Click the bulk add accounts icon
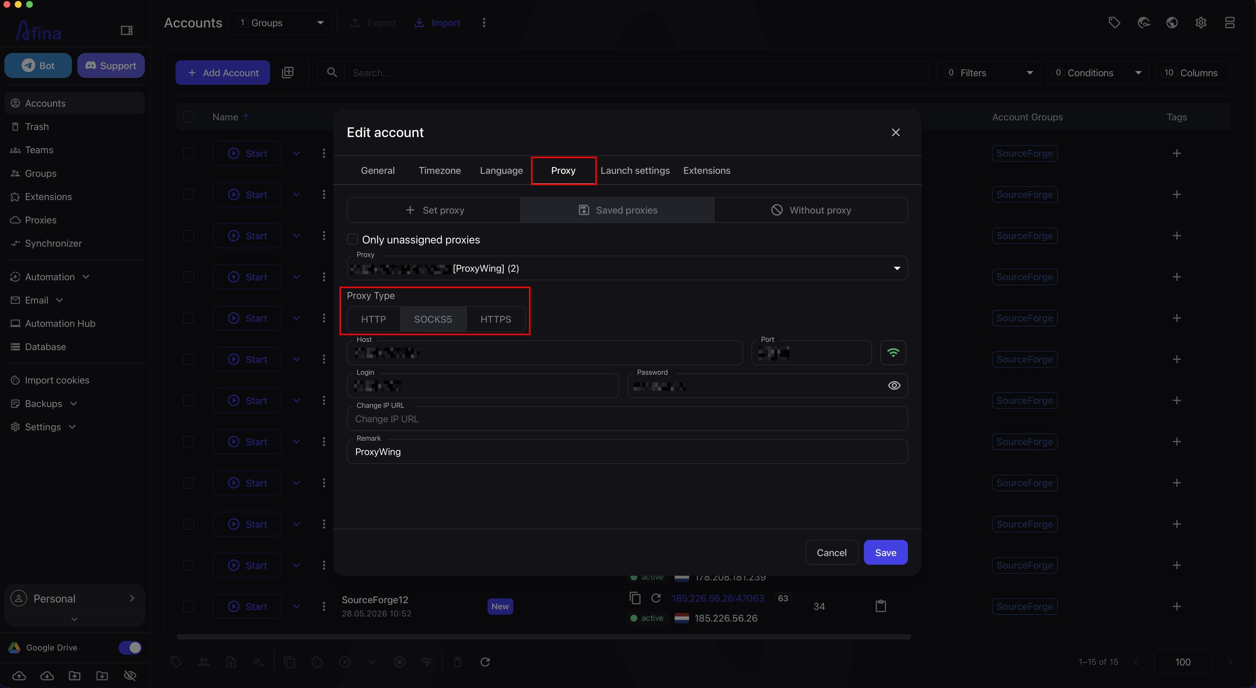 (x=288, y=73)
